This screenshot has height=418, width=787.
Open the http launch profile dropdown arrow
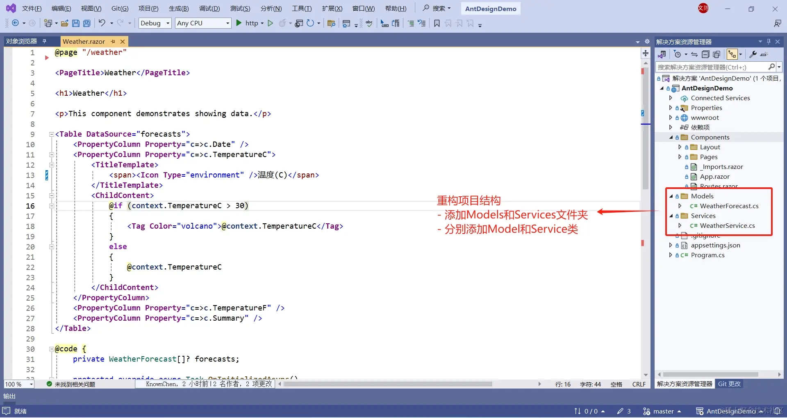(x=262, y=23)
